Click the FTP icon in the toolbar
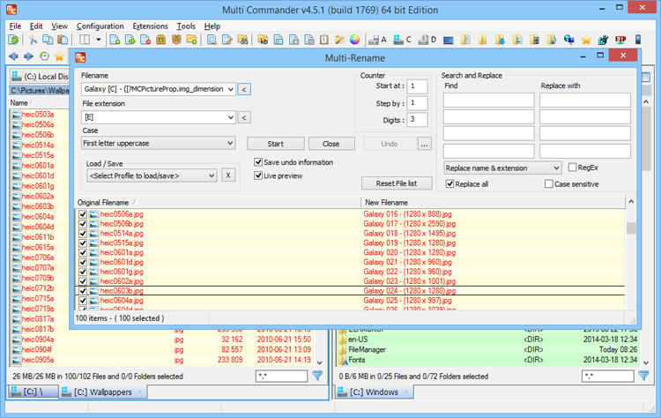 pos(621,40)
